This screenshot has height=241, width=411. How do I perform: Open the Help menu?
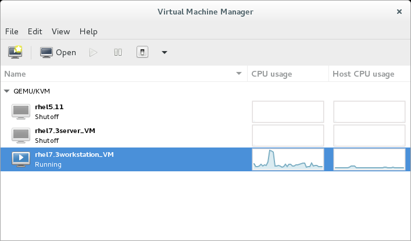[88, 31]
